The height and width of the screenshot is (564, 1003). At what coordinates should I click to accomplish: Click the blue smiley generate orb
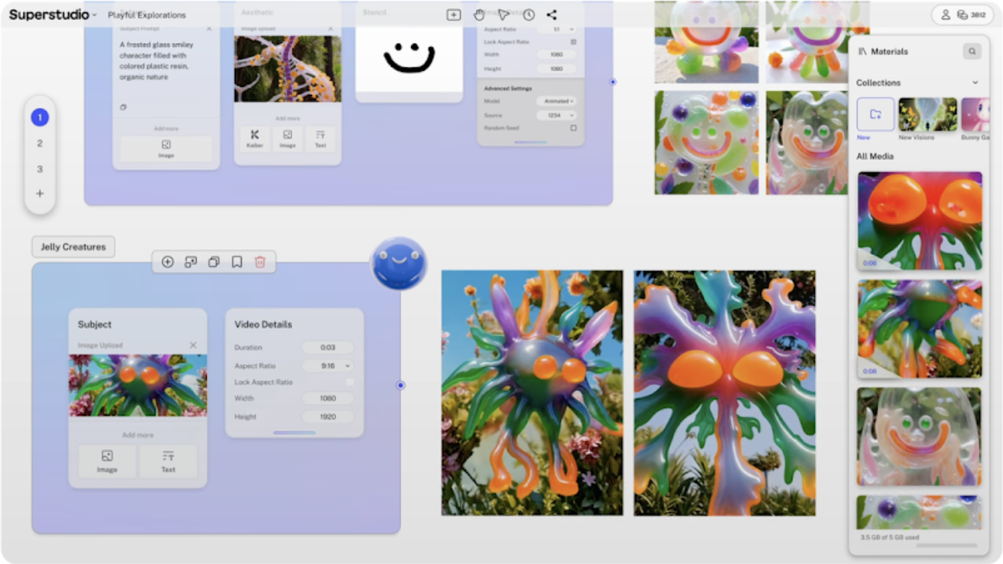pyautogui.click(x=399, y=263)
